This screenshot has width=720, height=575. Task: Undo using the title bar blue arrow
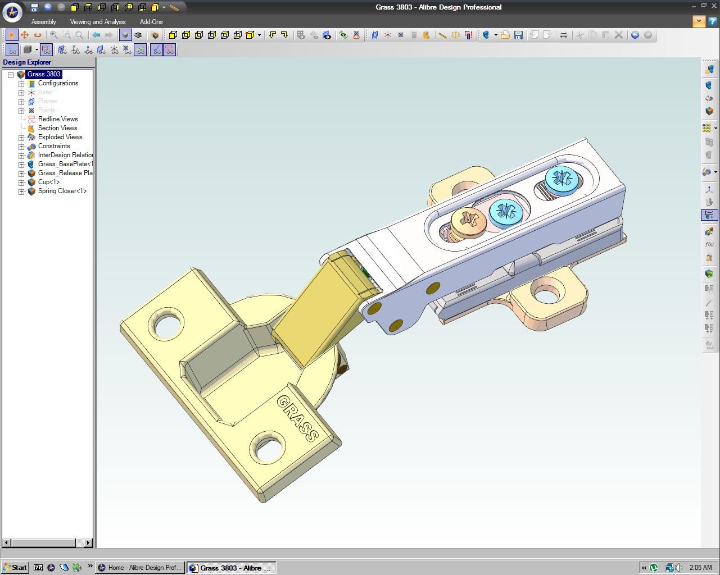(48, 7)
